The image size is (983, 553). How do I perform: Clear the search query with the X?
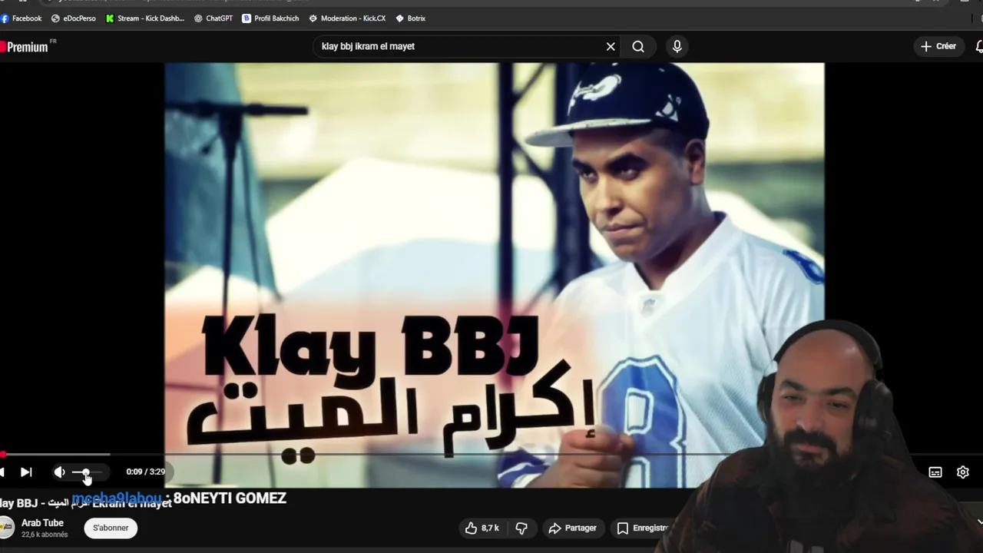pyautogui.click(x=611, y=47)
